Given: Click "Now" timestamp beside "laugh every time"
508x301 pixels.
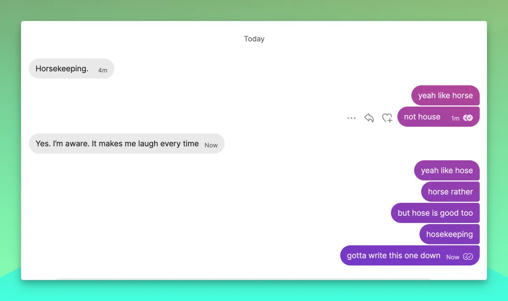Looking at the screenshot, I should click(x=211, y=145).
